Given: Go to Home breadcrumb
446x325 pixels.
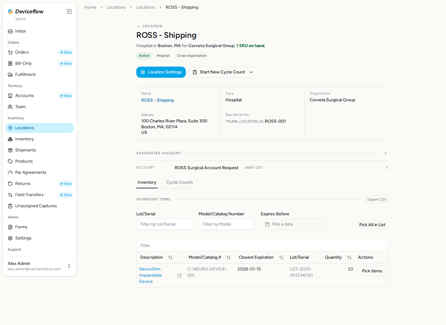Looking at the screenshot, I should click(90, 7).
